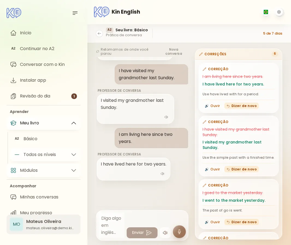
Task: Expand the Módulos section
Action: [44, 170]
